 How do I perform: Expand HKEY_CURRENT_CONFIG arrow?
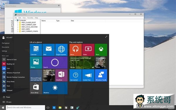coord(18,31)
